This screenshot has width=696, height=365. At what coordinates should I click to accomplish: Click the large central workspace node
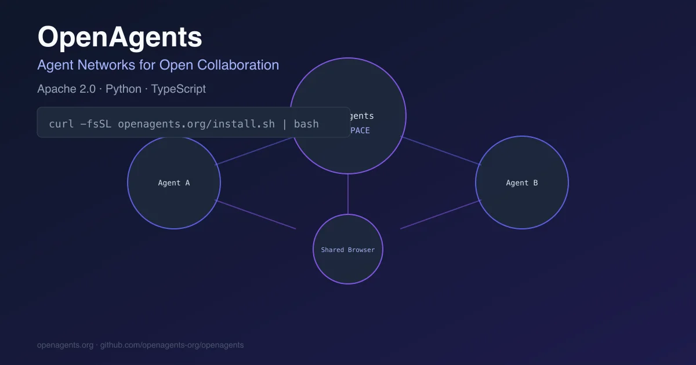point(348,116)
